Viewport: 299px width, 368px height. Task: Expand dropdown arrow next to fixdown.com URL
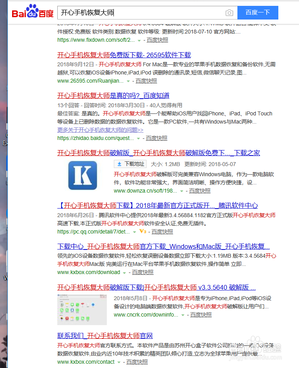[139, 41]
